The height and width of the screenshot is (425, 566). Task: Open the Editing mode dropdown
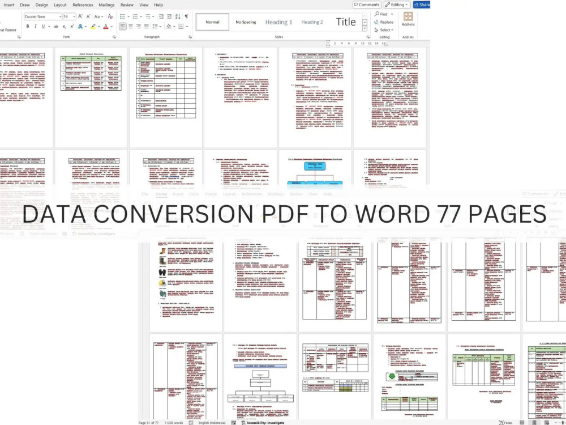(x=397, y=5)
